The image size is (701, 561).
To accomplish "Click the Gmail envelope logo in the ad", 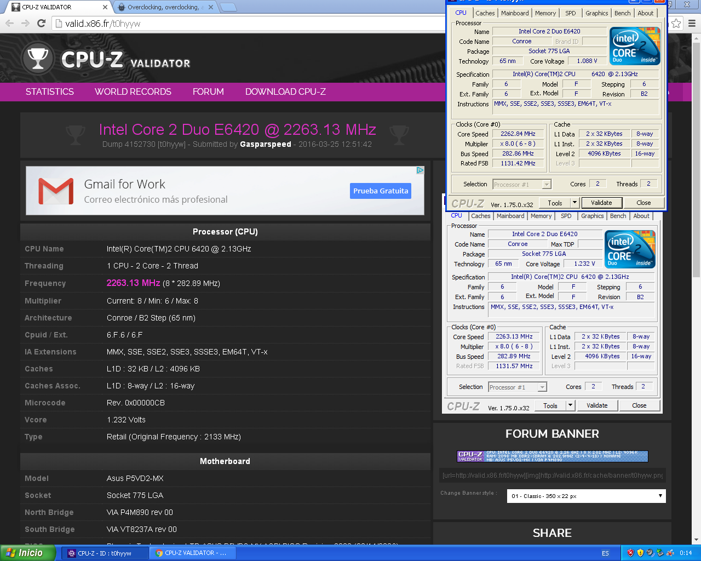I will (x=56, y=191).
